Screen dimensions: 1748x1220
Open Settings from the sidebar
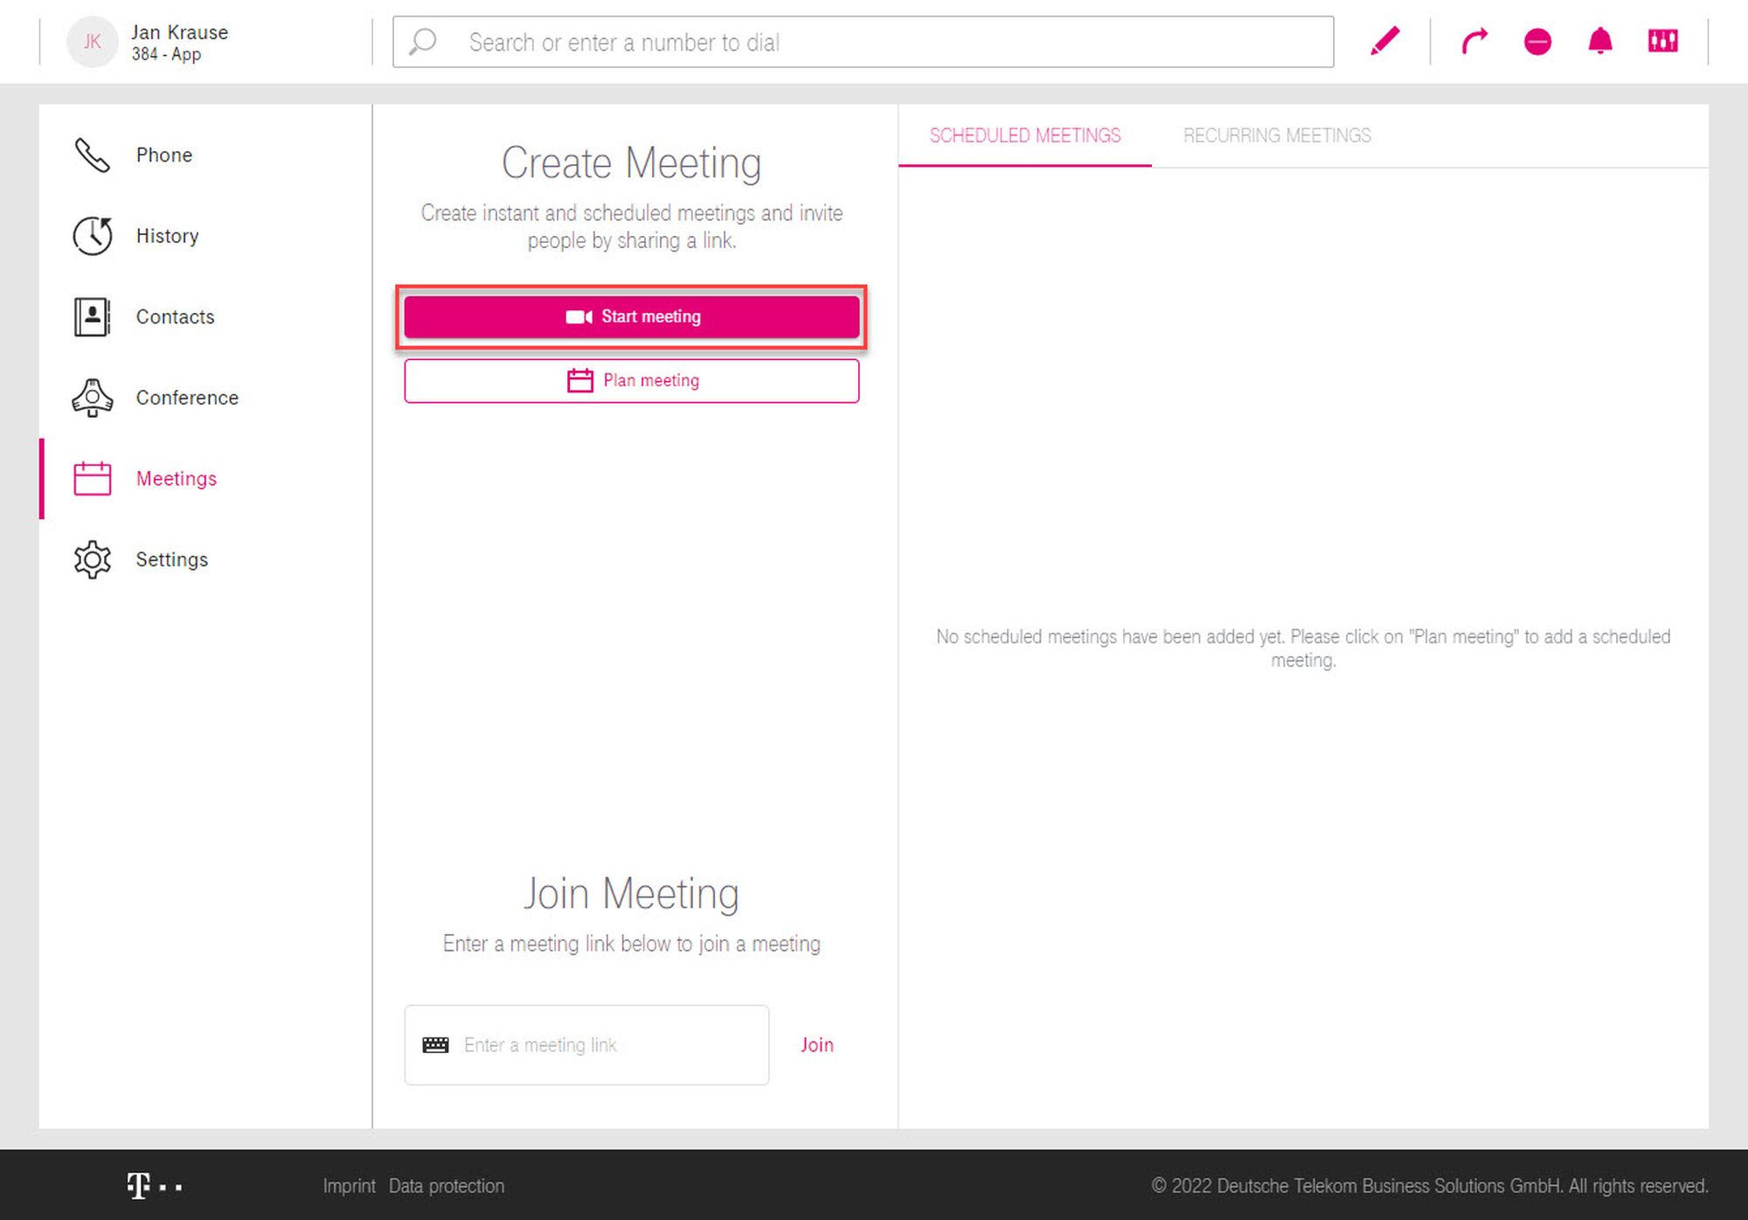point(171,559)
